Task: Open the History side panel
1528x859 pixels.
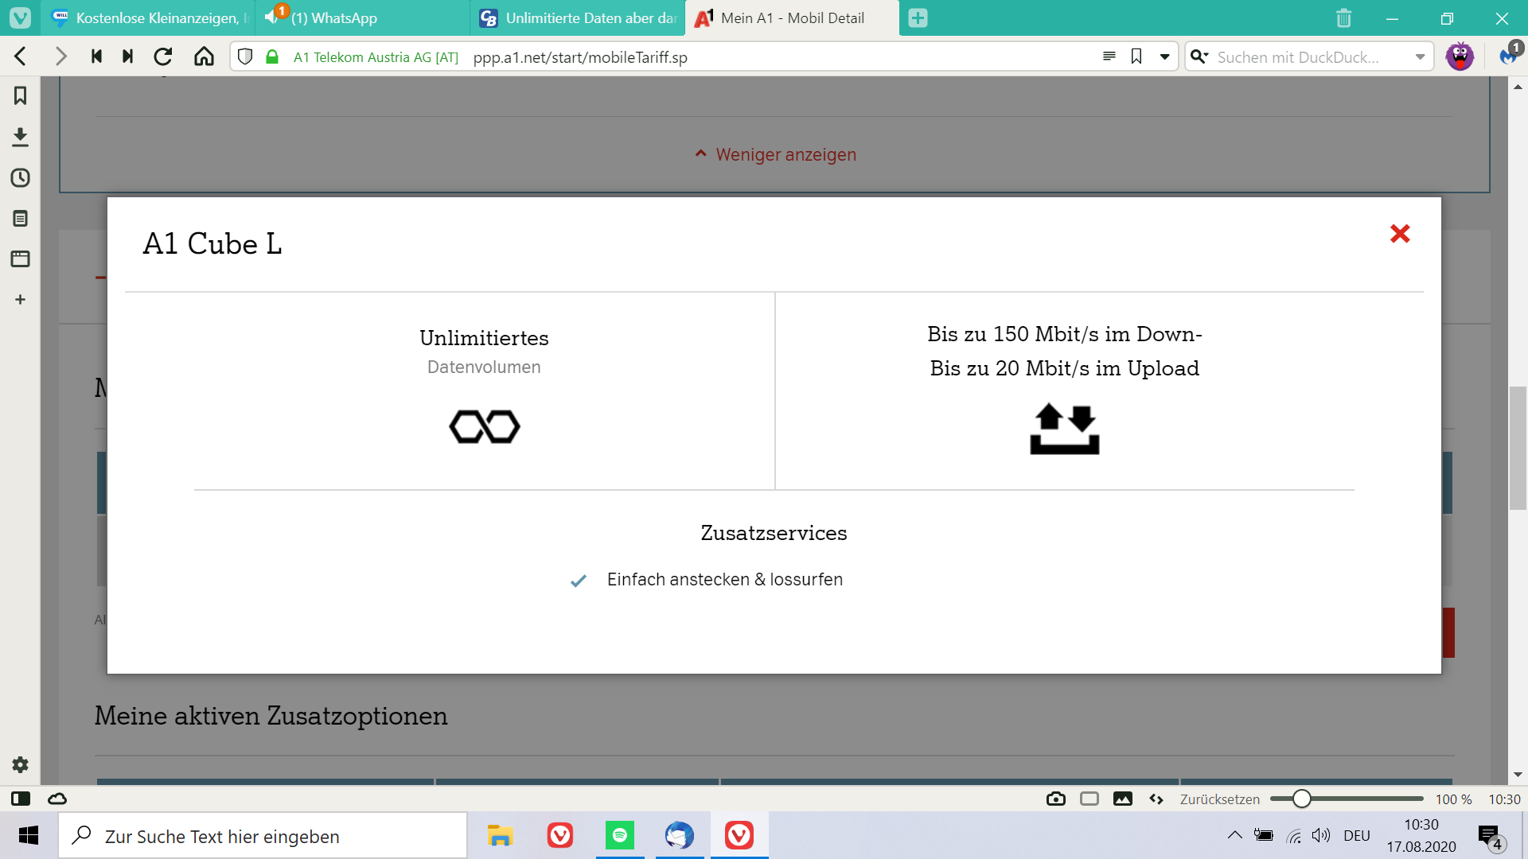Action: click(20, 177)
